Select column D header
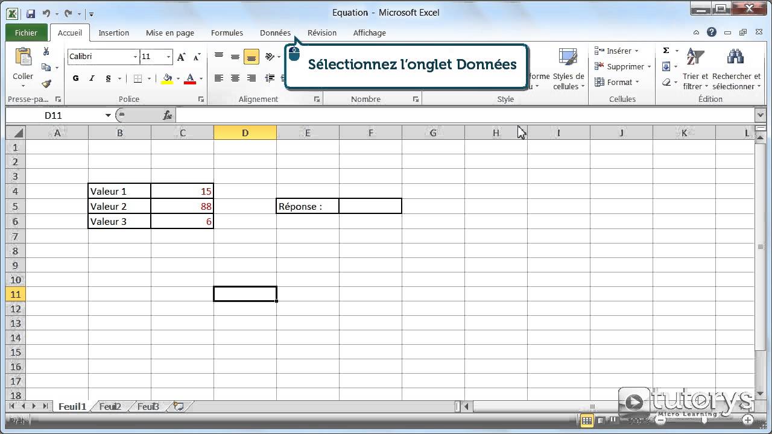The height and width of the screenshot is (434, 772). click(x=245, y=133)
